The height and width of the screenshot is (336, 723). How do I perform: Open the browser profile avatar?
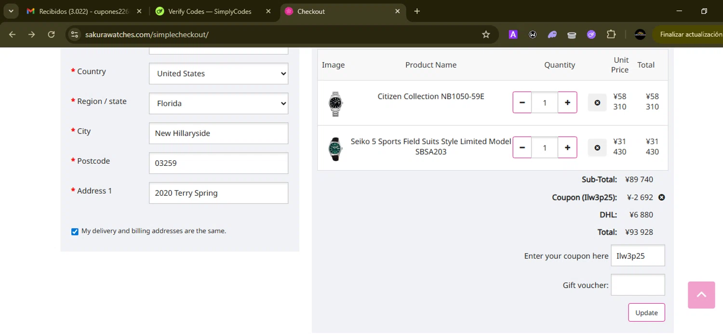point(640,34)
